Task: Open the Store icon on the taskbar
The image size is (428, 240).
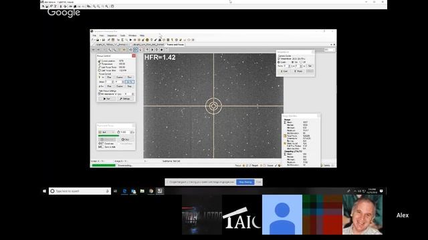Action: tap(134, 191)
